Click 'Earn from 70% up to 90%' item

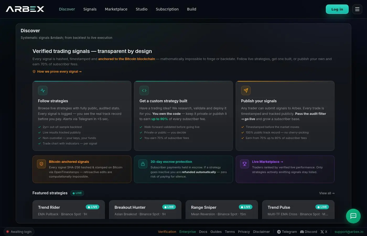click(276, 138)
